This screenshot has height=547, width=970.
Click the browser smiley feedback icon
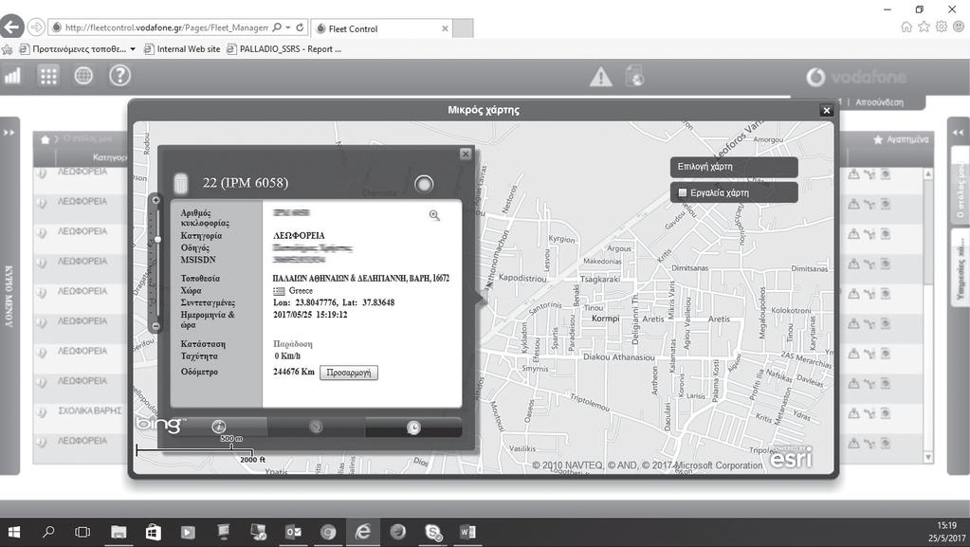click(959, 27)
